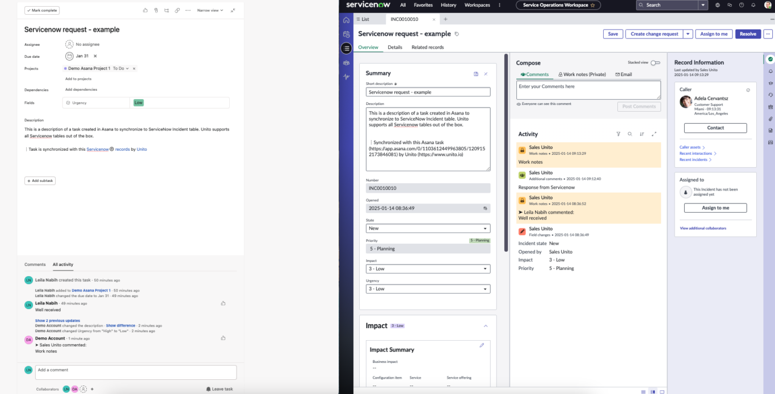Open the Asana due date calendar icon
Viewport: 775px width, 394px height.
(x=69, y=56)
